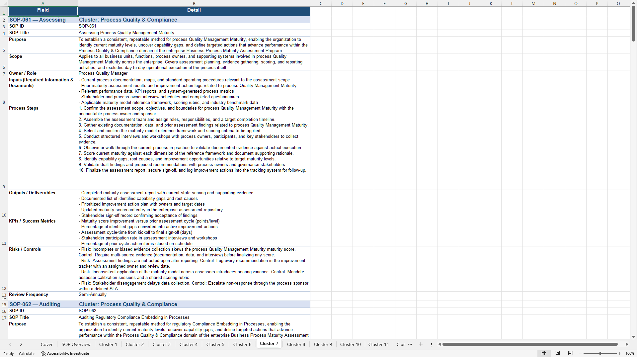Screen dimensions: 637x357
Task: Switch to Cluster 4 sheet
Action: point(189,344)
